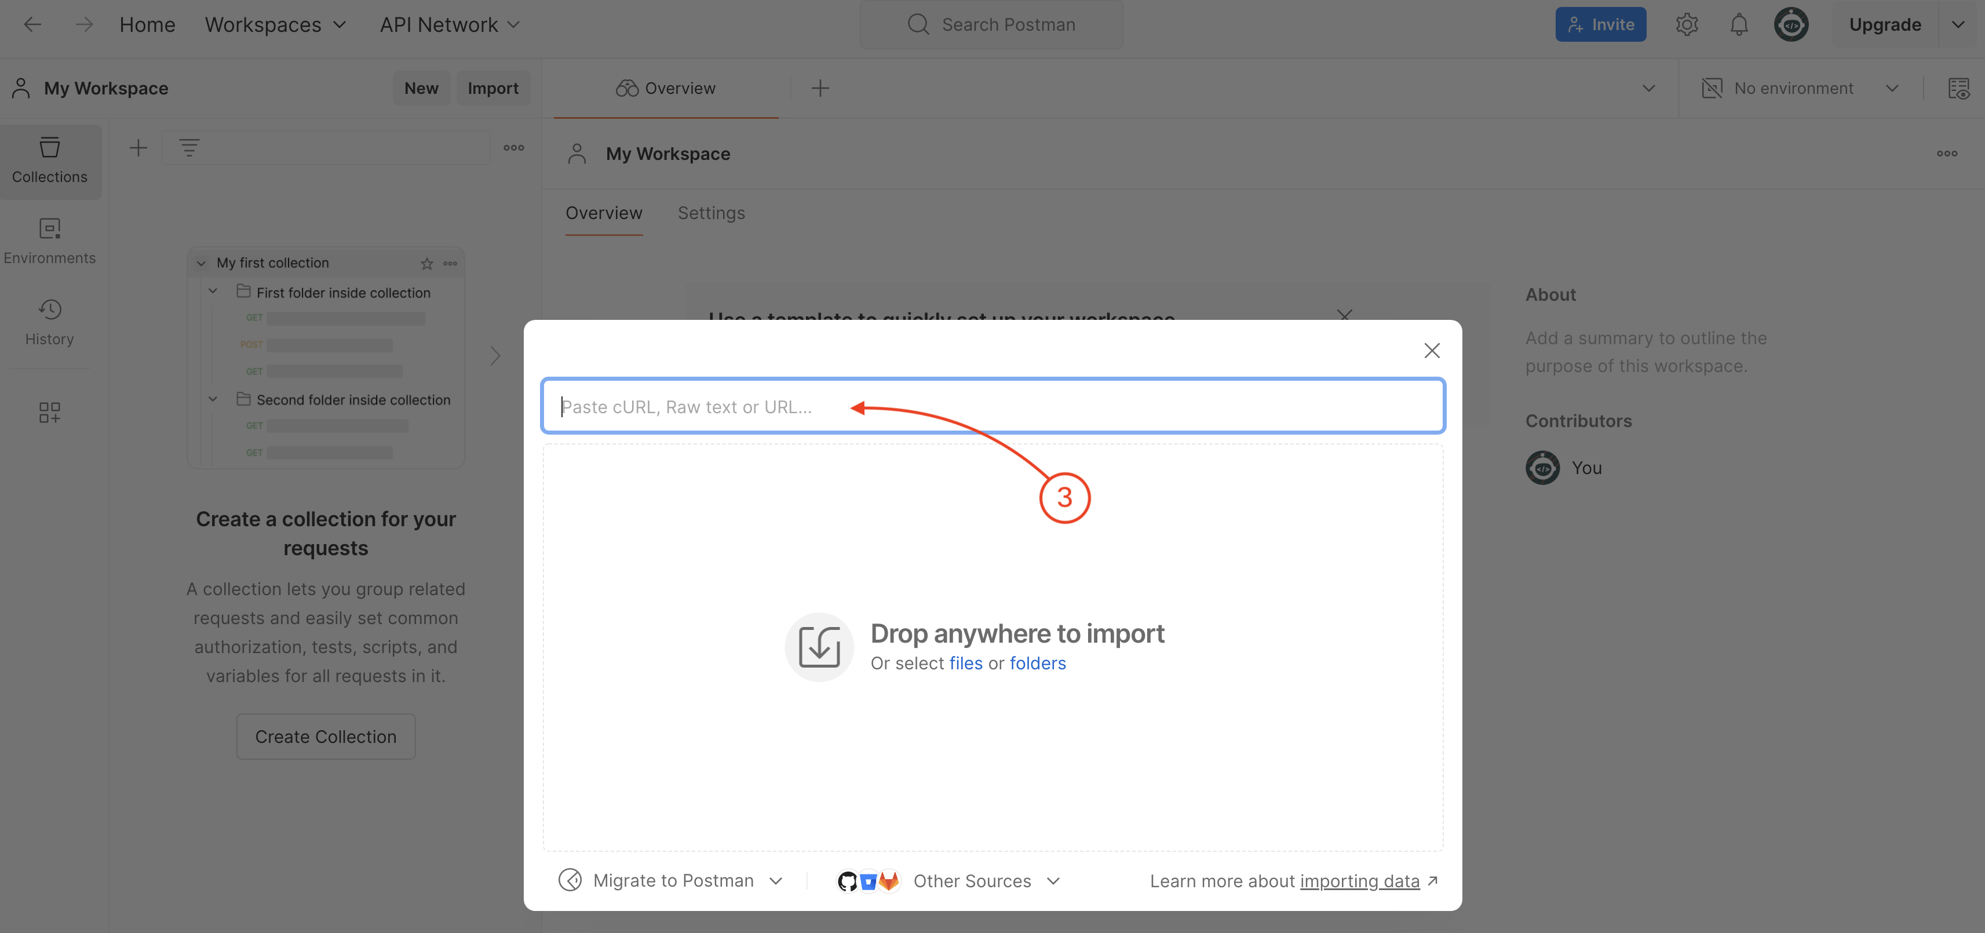Select folders link in import dialog
Image resolution: width=1985 pixels, height=933 pixels.
[x=1037, y=664]
